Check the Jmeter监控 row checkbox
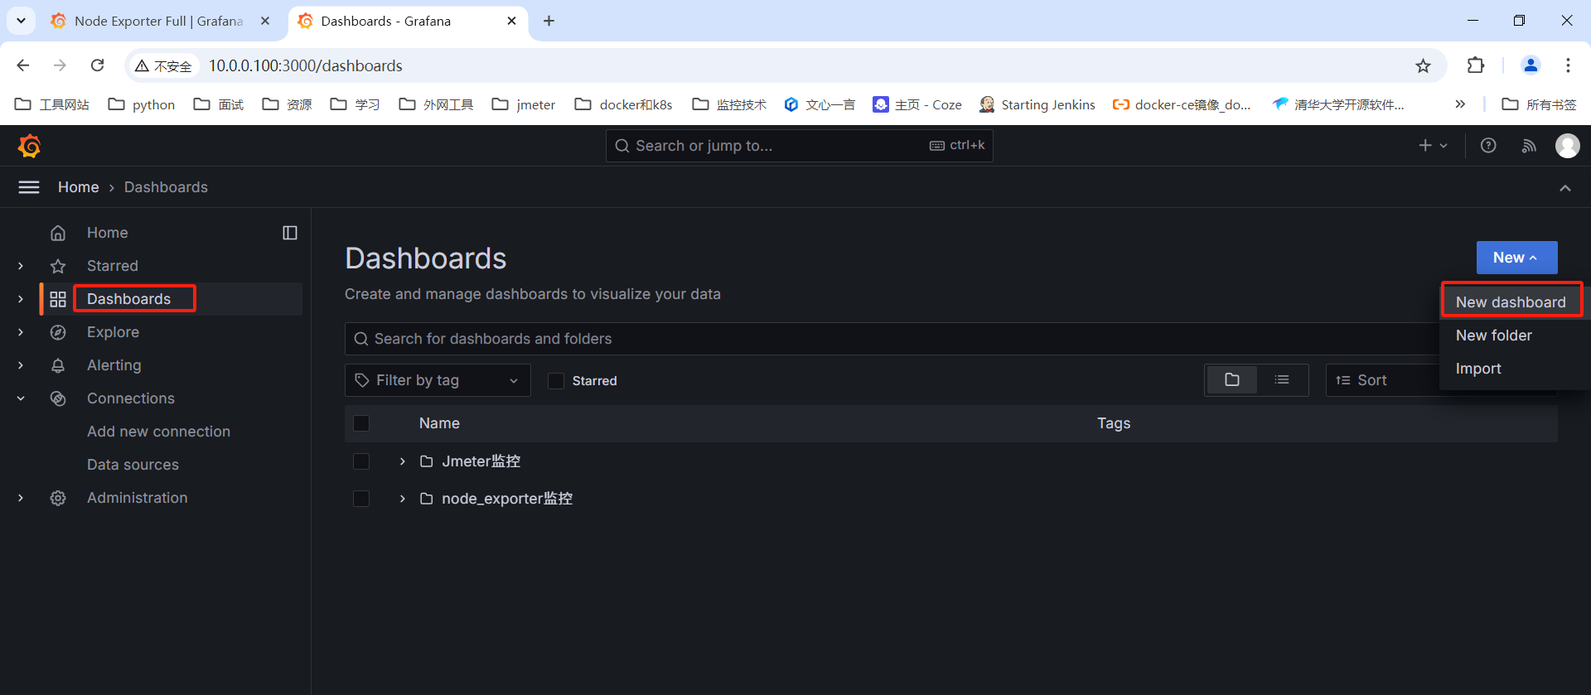 [361, 461]
